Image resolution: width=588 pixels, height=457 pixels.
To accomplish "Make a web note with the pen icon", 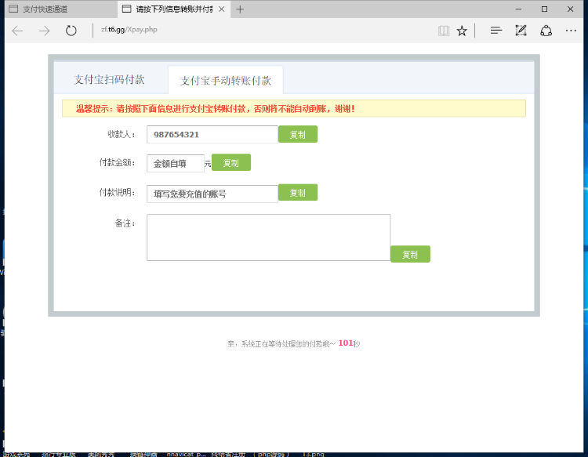I will [521, 31].
